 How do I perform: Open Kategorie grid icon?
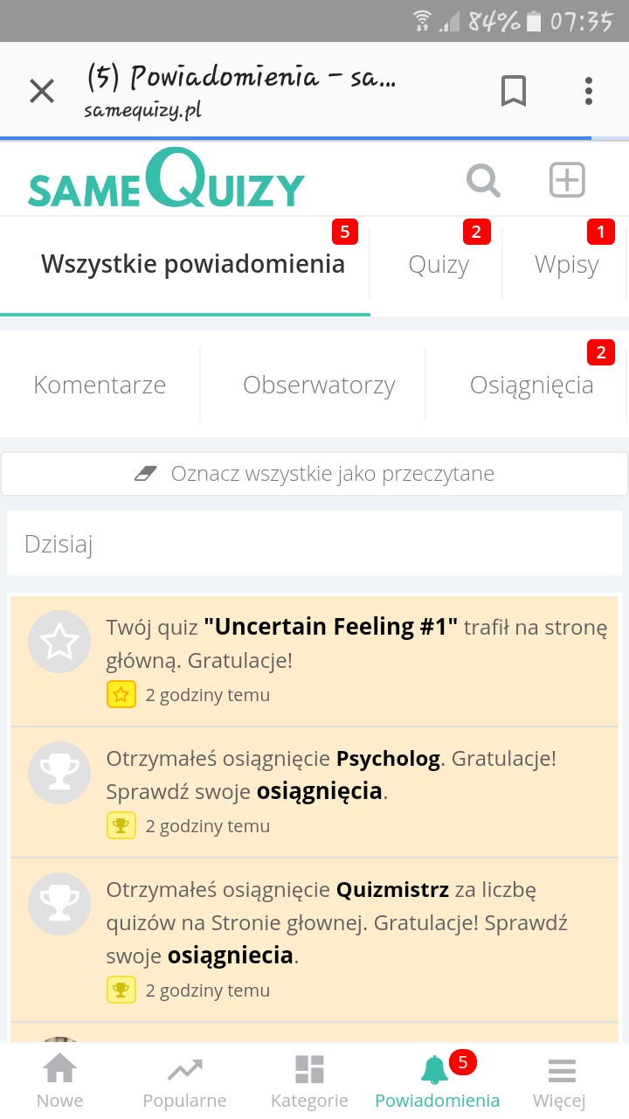pyautogui.click(x=309, y=1081)
